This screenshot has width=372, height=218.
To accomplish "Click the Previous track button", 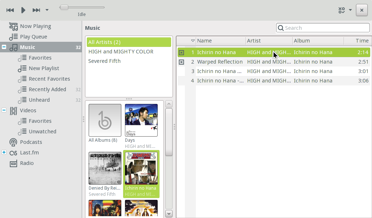I will (x=10, y=10).
